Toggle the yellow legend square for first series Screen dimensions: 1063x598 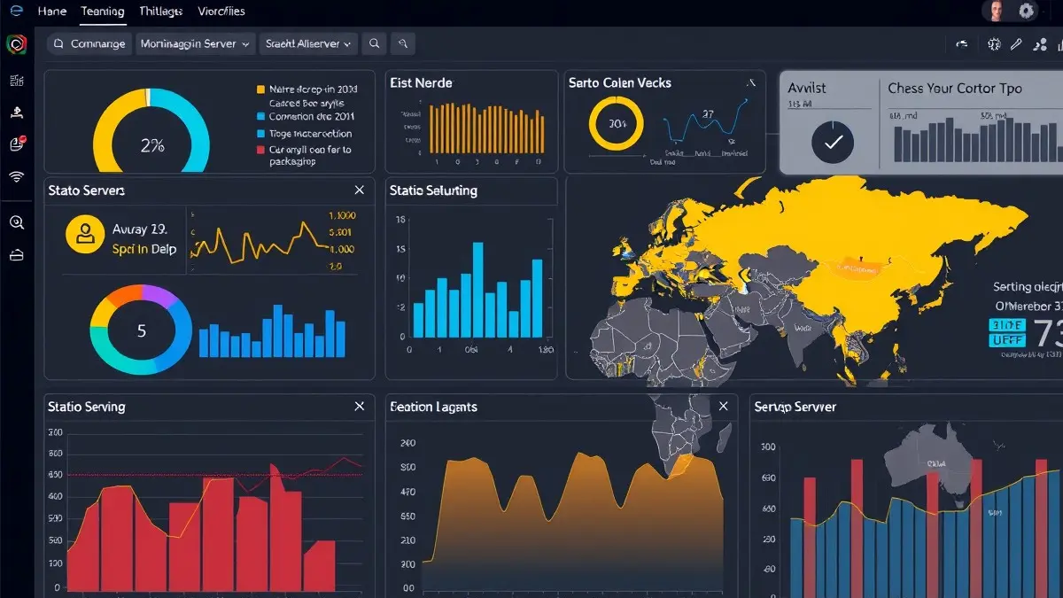260,89
